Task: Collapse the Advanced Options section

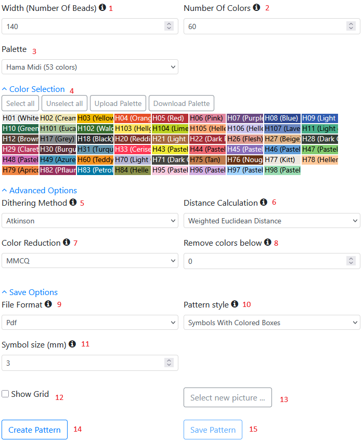Action: pos(39,191)
